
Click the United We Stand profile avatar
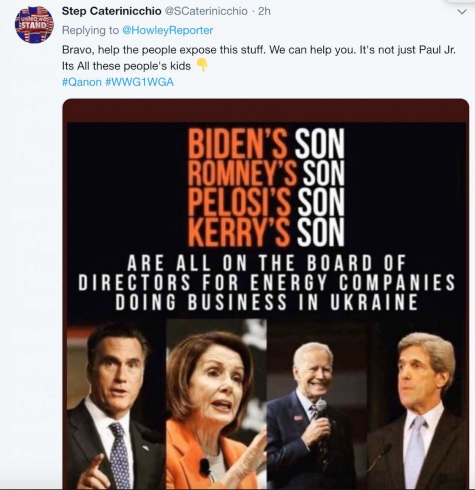pos(34,24)
